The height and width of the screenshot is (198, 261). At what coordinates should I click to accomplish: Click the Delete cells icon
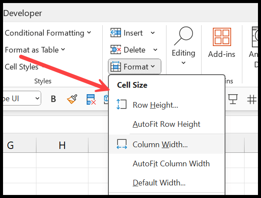(115, 49)
